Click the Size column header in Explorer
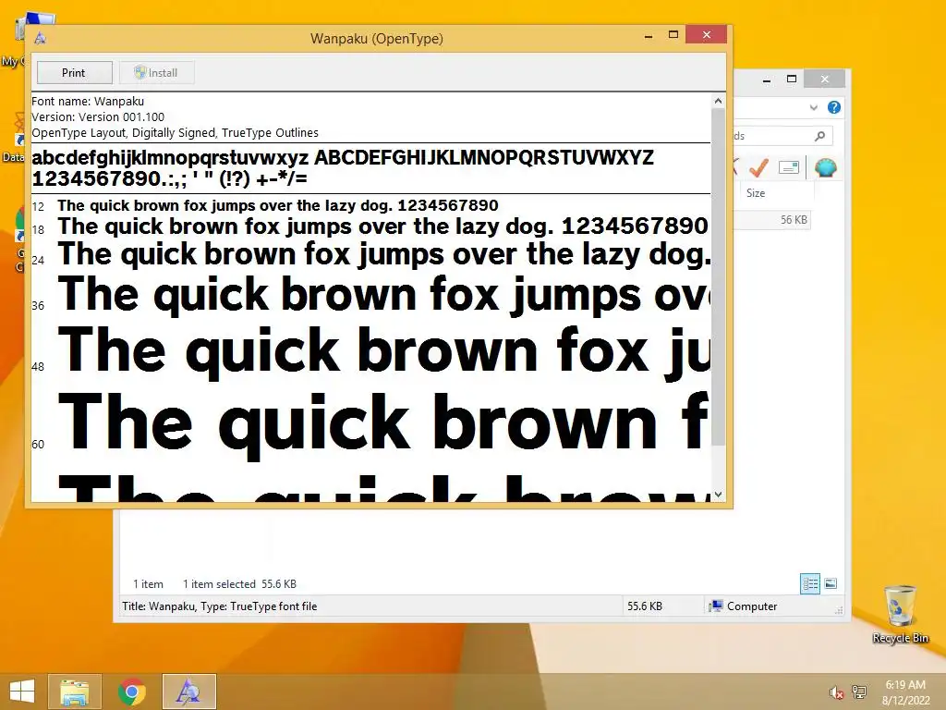Image resolution: width=946 pixels, height=710 pixels. (777, 193)
